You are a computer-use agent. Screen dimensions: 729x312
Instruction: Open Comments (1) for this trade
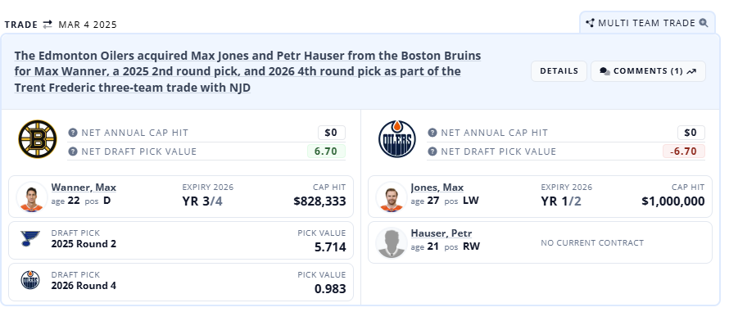tap(648, 71)
